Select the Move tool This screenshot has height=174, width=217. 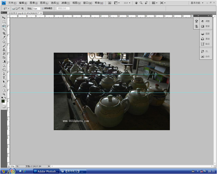tap(4, 18)
